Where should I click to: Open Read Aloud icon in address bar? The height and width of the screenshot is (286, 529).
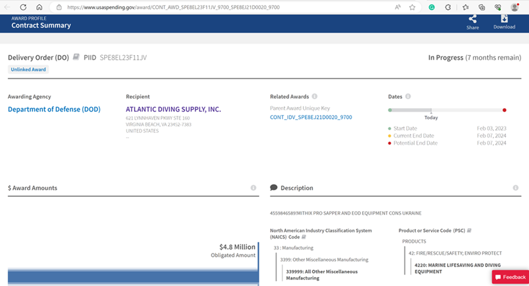pos(398,7)
